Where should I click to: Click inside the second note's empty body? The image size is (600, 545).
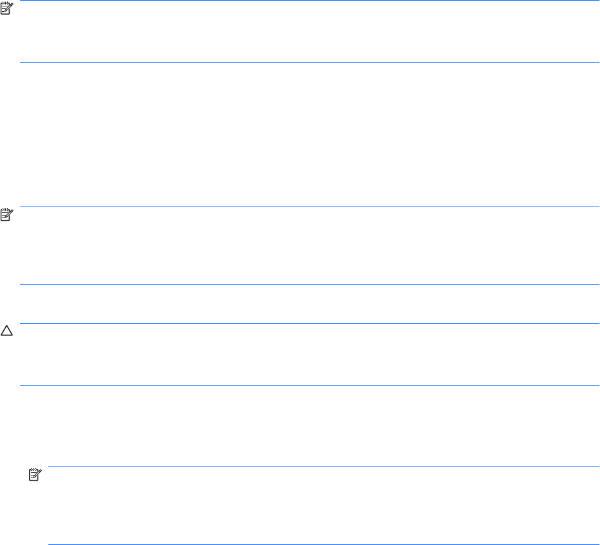[x=309, y=246]
